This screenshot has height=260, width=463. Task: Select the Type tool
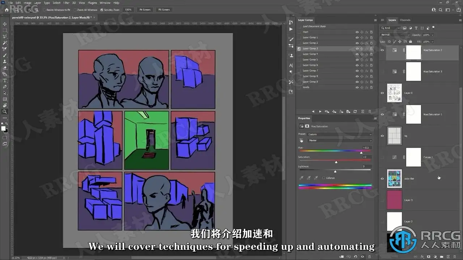(x=5, y=81)
